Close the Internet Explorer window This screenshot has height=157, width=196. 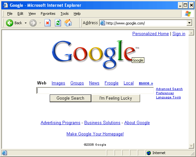pyautogui.click(x=191, y=5)
